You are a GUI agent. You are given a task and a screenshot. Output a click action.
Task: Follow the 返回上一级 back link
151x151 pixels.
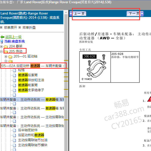tap(13, 37)
